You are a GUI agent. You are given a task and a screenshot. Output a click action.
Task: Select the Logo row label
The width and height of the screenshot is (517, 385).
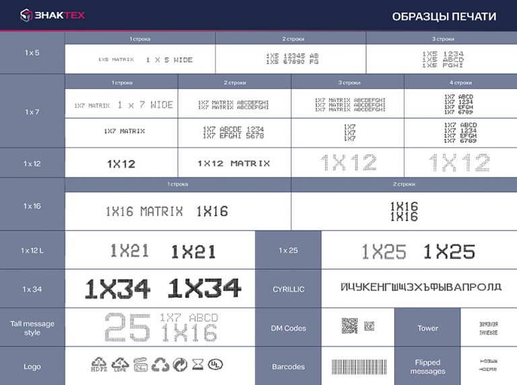pyautogui.click(x=32, y=367)
